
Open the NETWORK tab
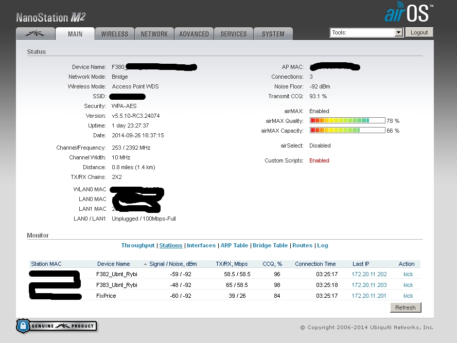click(154, 34)
